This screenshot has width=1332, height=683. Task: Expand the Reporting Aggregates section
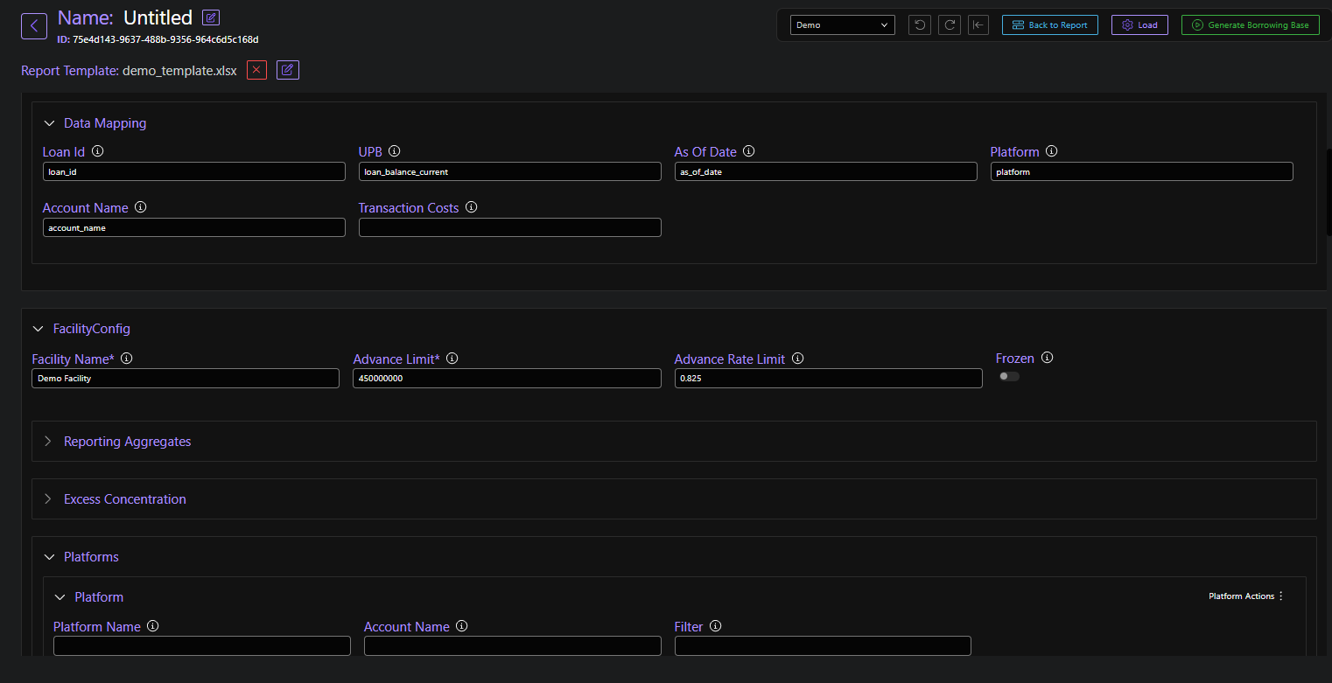click(x=49, y=442)
